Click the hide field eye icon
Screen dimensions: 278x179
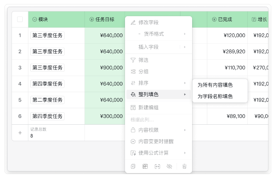point(169,166)
